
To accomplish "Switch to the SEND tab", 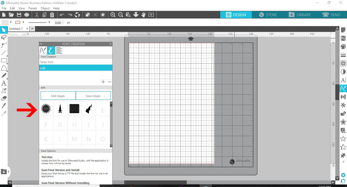I will (x=331, y=15).
